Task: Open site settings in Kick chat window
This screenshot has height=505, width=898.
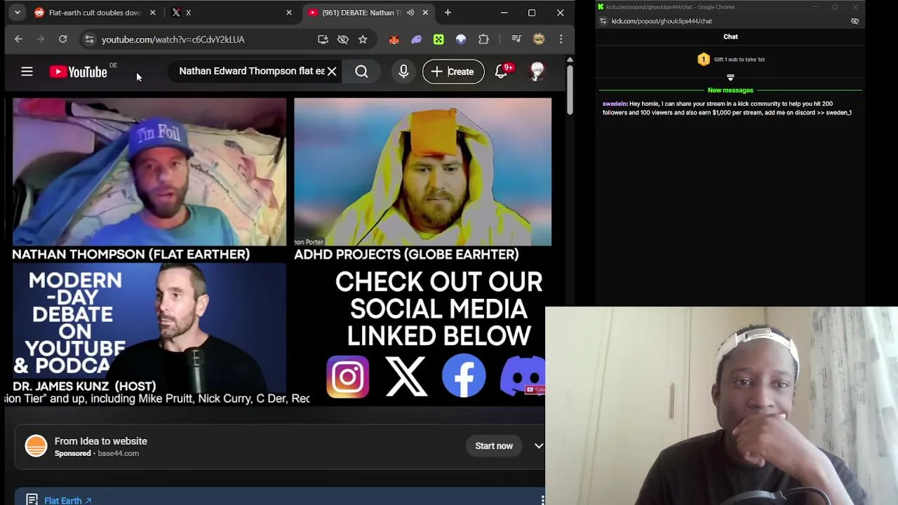Action: [603, 21]
